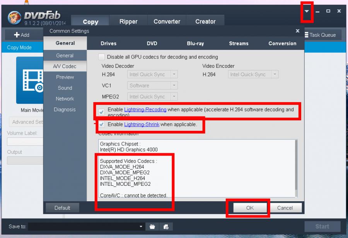Viewport: 348px width, 238px height.
Task: Switch to the Copy module tab
Action: pos(90,22)
